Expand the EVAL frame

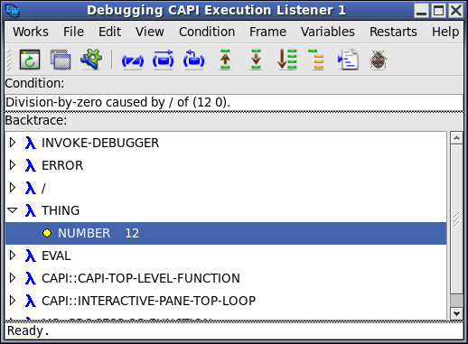pos(13,256)
